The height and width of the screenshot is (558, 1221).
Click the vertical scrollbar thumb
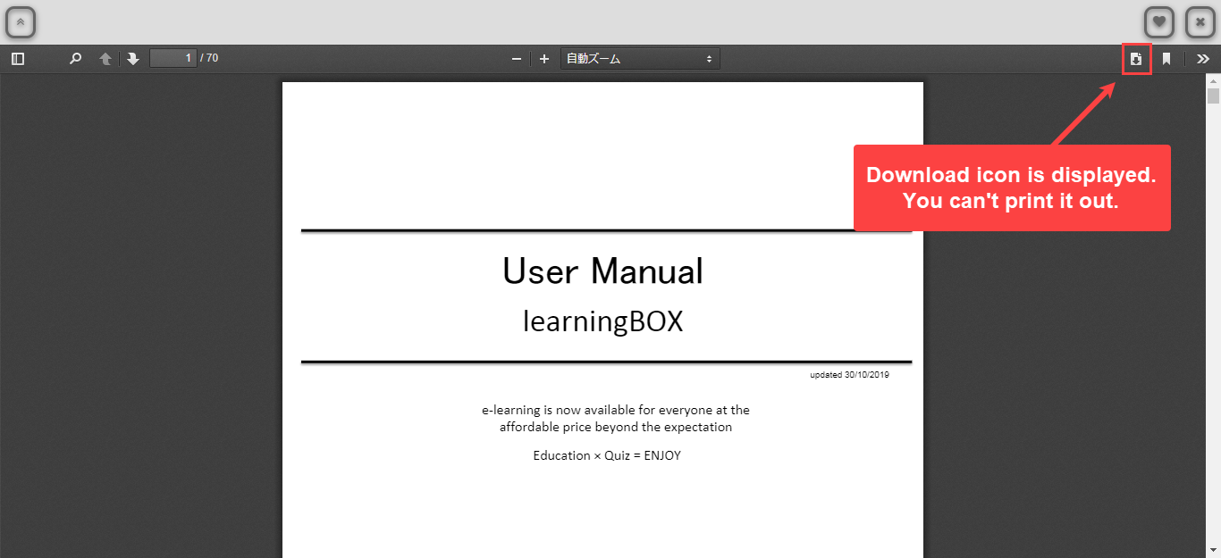1213,96
